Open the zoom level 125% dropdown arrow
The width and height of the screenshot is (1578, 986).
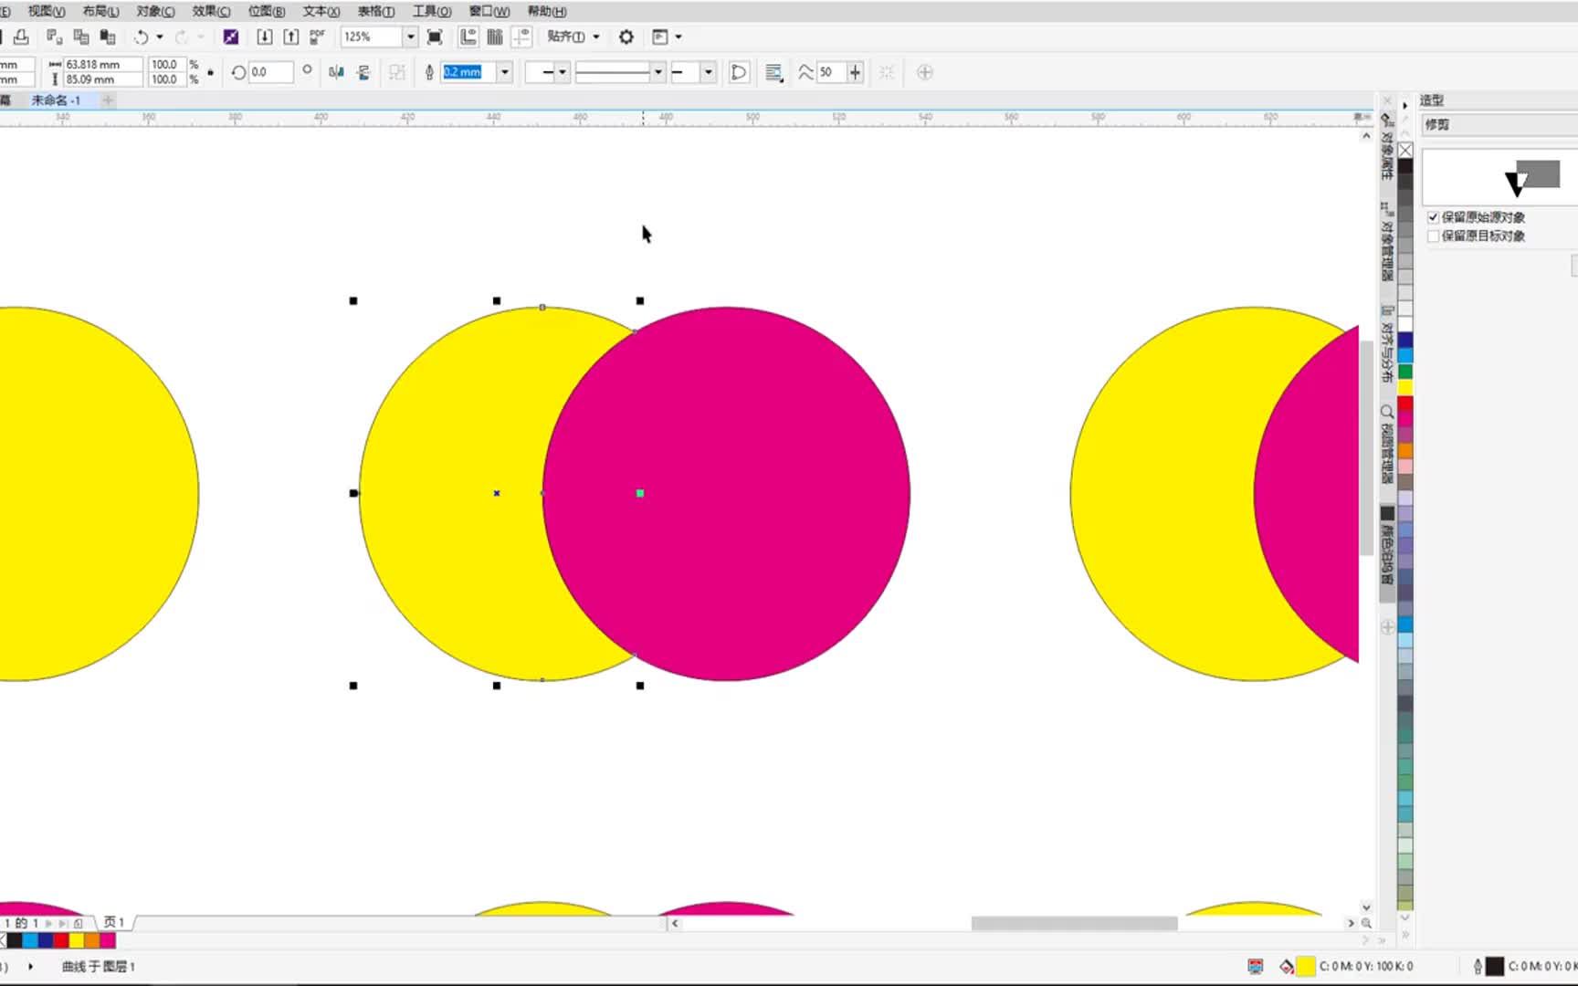(x=411, y=37)
